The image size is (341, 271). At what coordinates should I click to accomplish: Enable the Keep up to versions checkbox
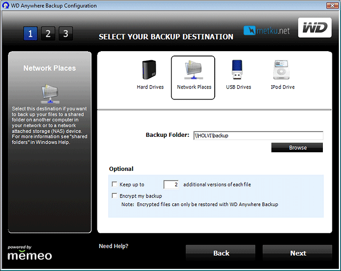coord(115,184)
